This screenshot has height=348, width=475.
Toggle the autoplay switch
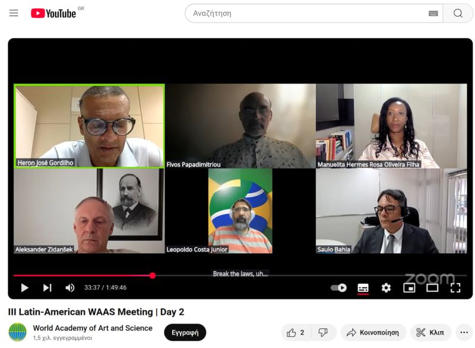point(338,288)
